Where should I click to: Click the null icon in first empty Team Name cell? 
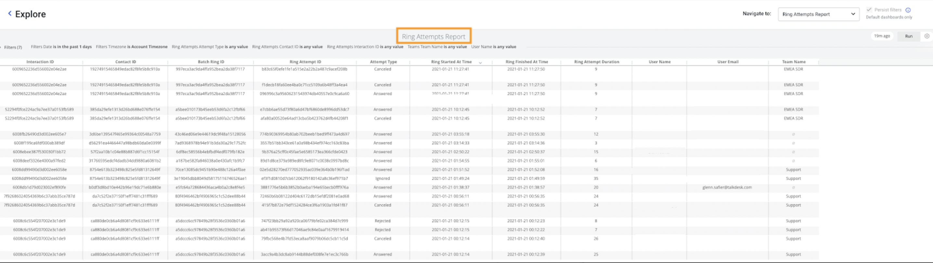[793, 134]
